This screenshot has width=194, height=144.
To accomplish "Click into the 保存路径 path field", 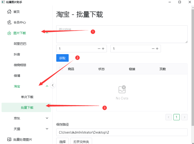I will coord(121,132).
